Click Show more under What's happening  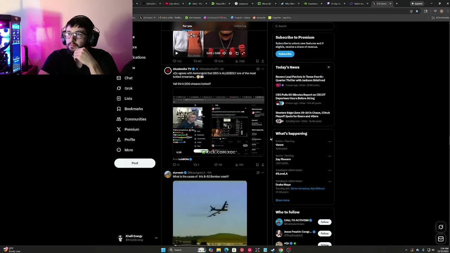282,200
